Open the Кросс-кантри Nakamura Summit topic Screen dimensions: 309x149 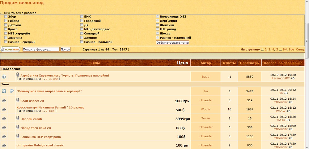50,107
